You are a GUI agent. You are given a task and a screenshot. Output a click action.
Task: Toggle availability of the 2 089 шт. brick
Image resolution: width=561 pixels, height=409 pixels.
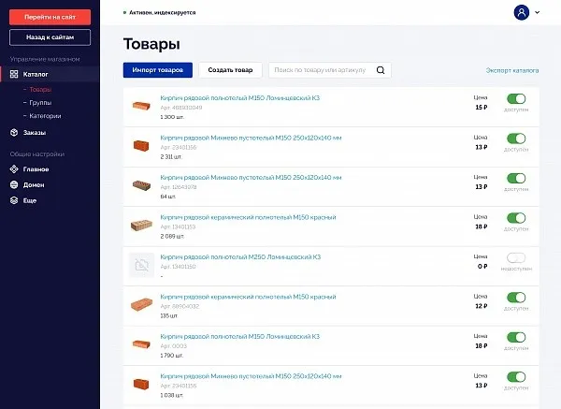(516, 218)
